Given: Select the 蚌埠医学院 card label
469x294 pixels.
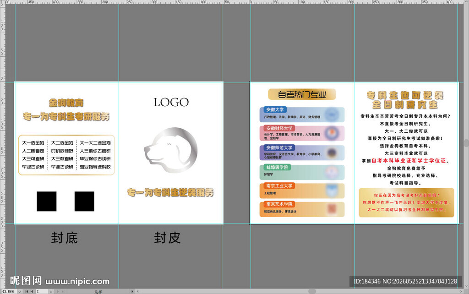Looking at the screenshot, I should point(277,167).
